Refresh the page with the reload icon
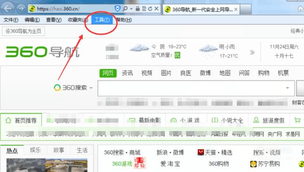This screenshot has height=172, width=304. pos(150,8)
